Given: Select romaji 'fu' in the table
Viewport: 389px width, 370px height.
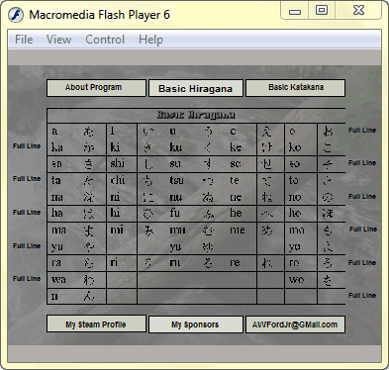Looking at the screenshot, I should click(x=175, y=213).
